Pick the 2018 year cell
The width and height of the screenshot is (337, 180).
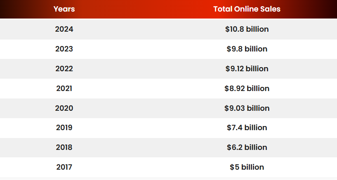coord(64,147)
